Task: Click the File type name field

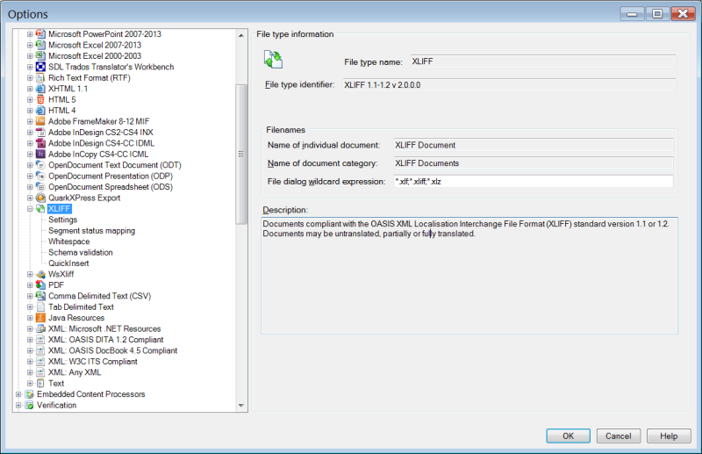Action: tap(543, 61)
